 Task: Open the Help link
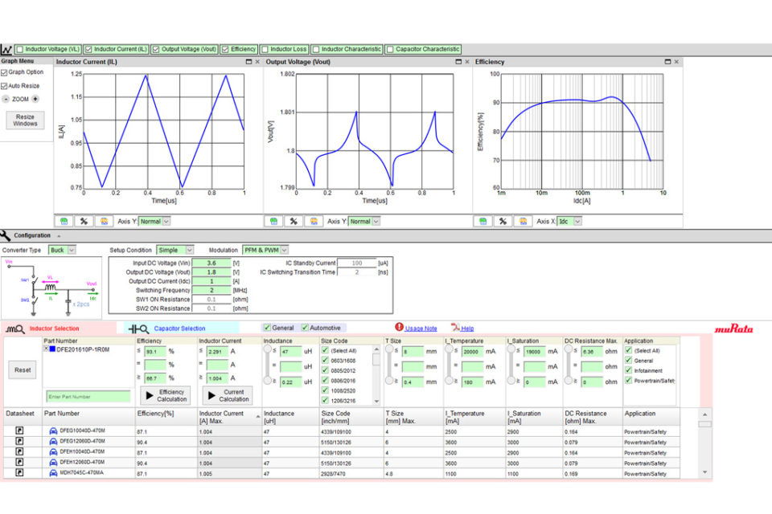[467, 328]
